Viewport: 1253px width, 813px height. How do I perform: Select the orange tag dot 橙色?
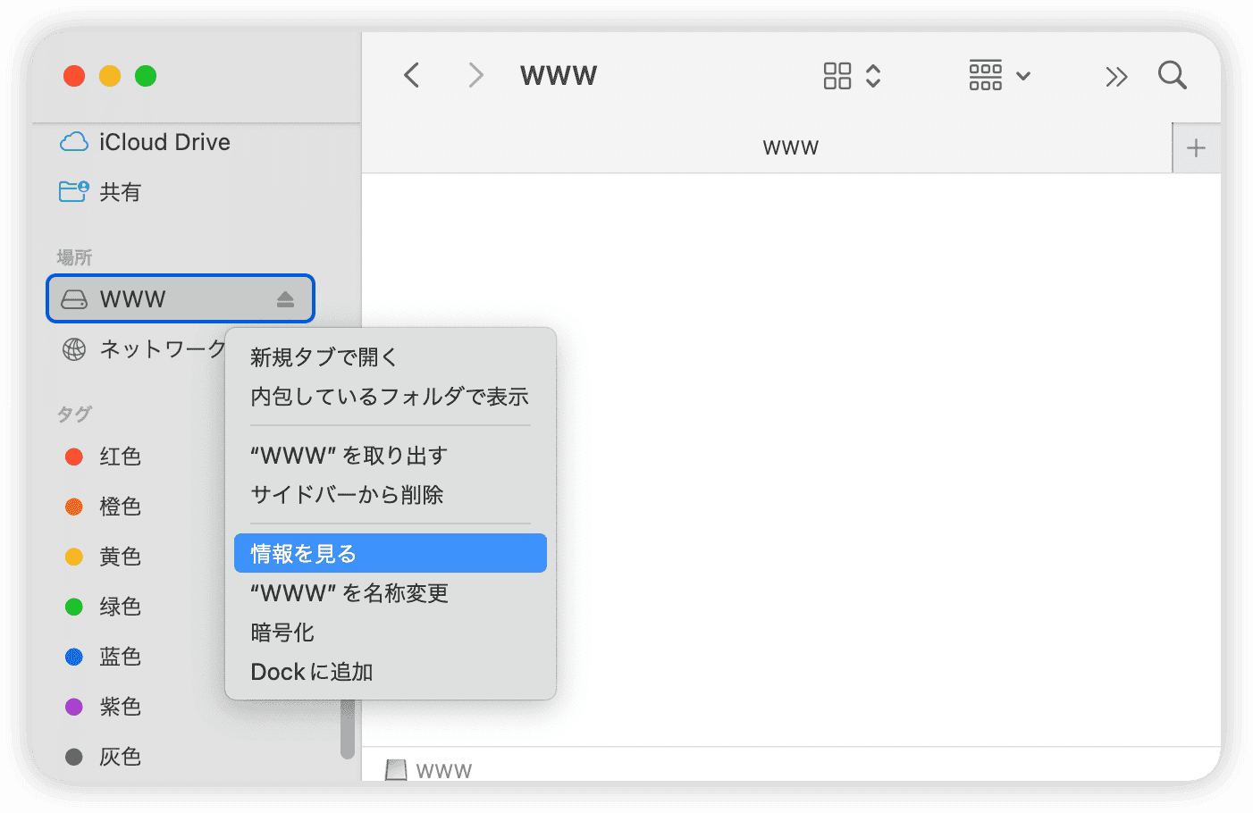click(x=74, y=507)
